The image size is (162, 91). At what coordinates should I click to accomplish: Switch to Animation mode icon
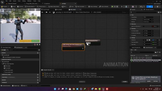(141, 7)
